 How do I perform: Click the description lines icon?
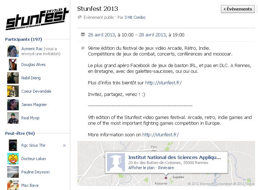coord(83,48)
